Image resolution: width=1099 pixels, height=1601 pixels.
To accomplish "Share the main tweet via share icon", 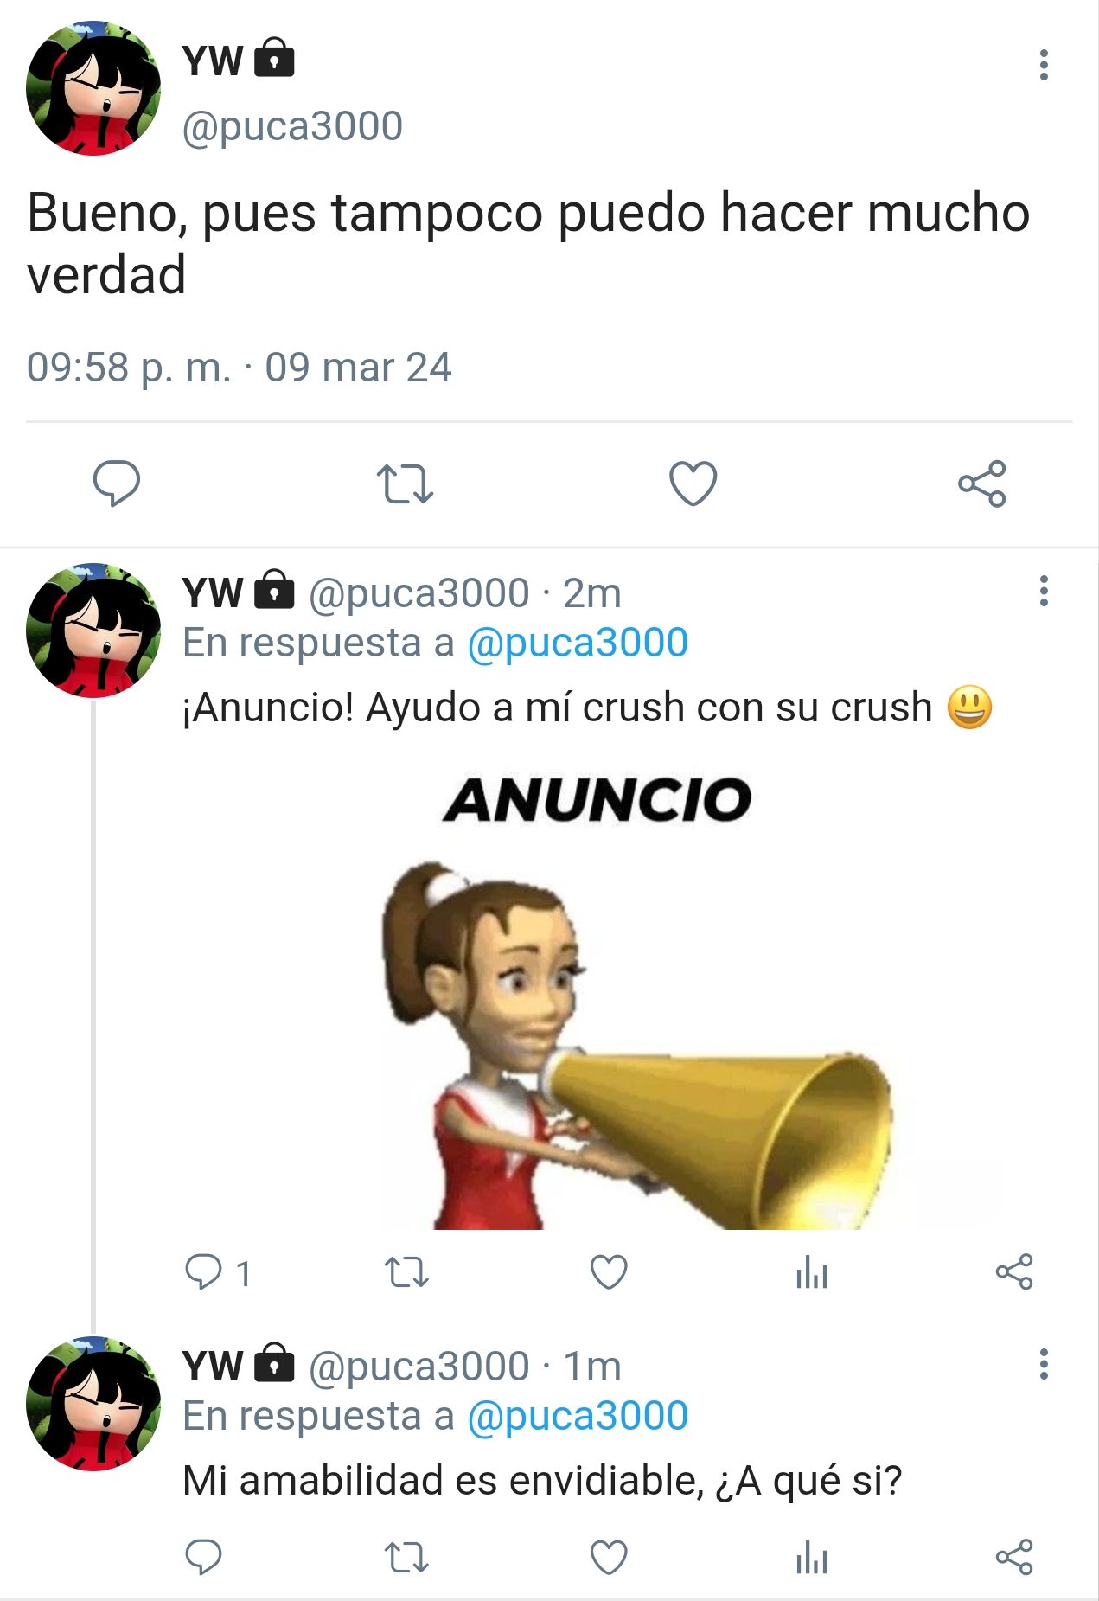I will (982, 483).
